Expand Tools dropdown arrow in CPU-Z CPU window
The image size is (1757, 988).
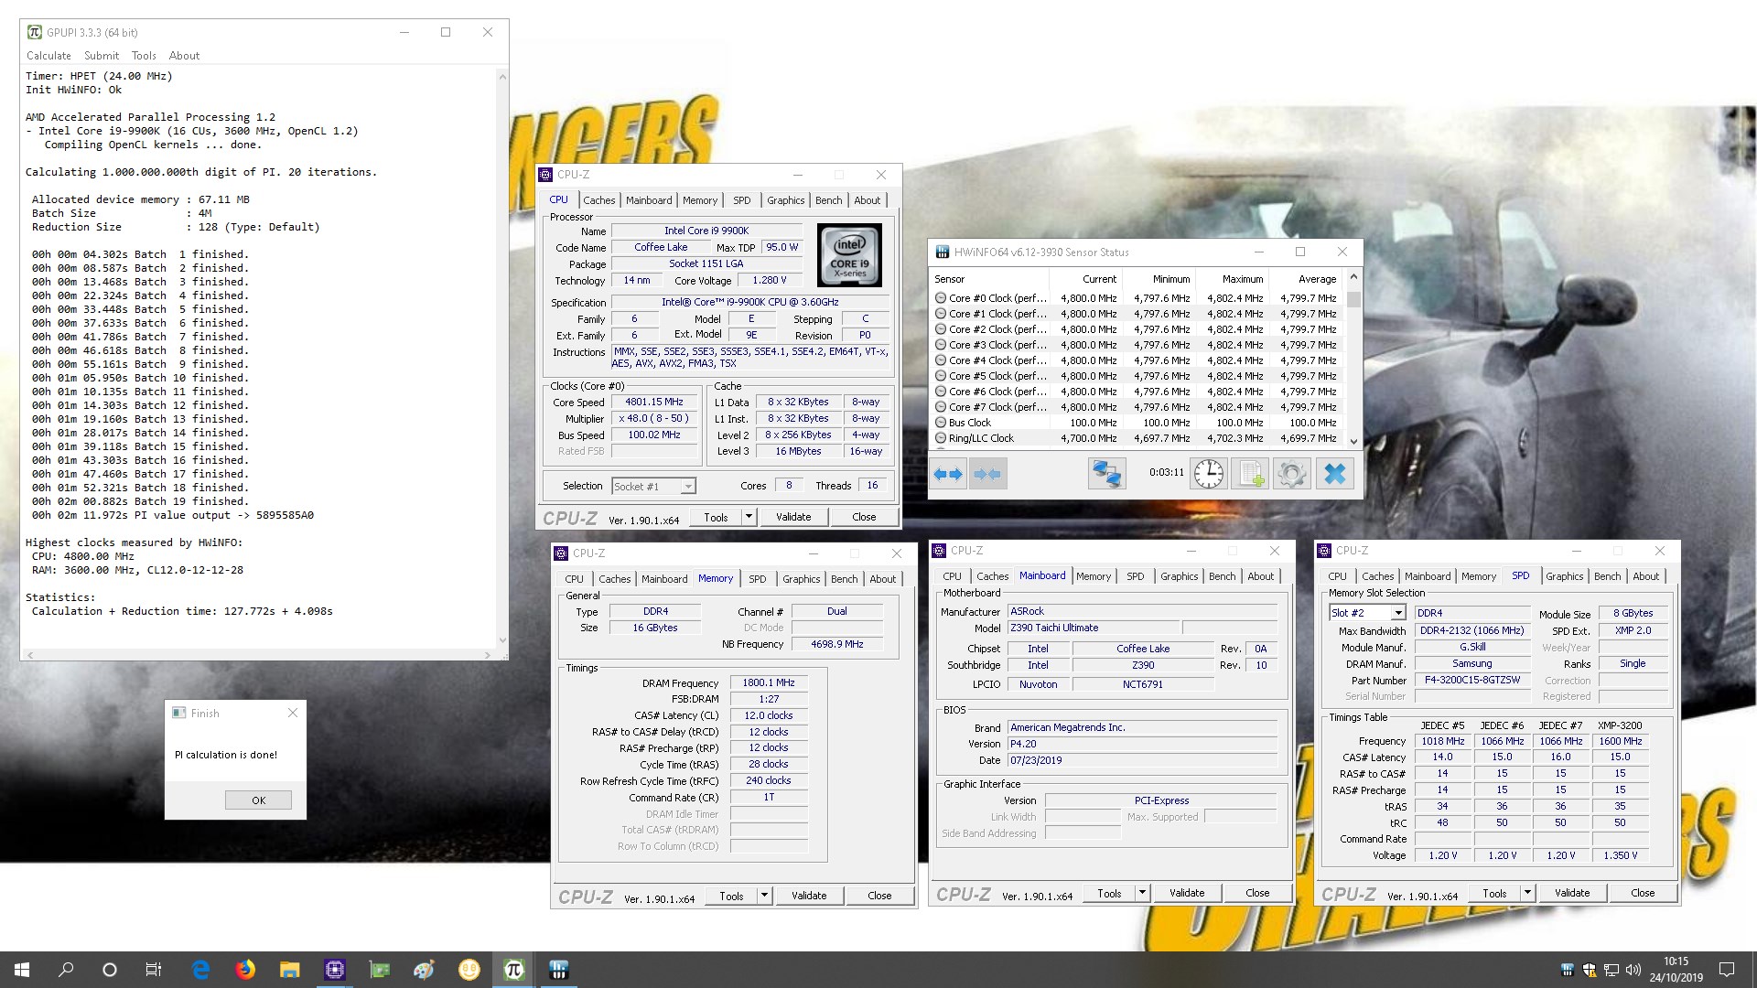[749, 517]
